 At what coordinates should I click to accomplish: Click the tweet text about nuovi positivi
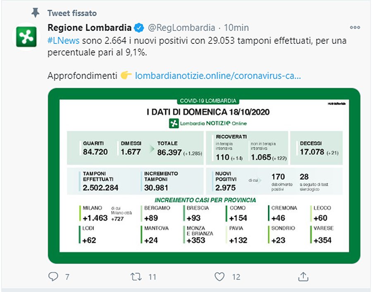(x=197, y=46)
